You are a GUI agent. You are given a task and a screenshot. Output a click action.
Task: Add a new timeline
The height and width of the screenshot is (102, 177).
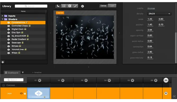pos(37,73)
